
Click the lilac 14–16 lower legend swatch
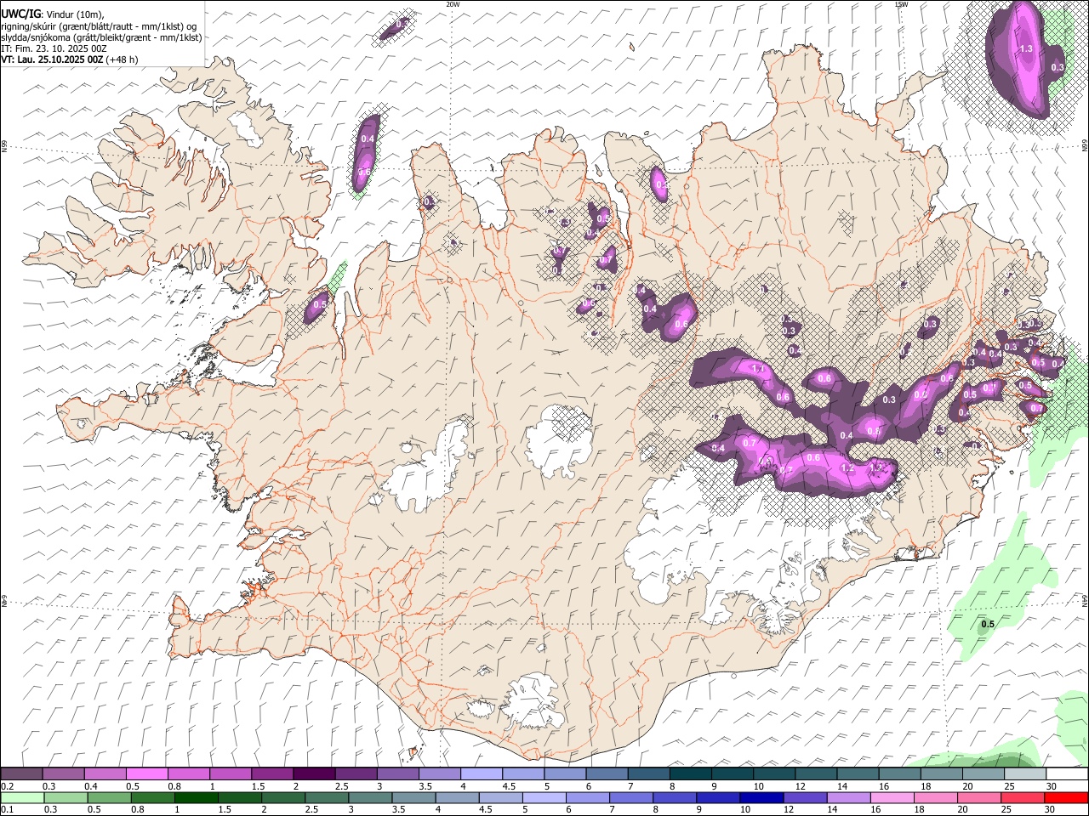click(849, 798)
